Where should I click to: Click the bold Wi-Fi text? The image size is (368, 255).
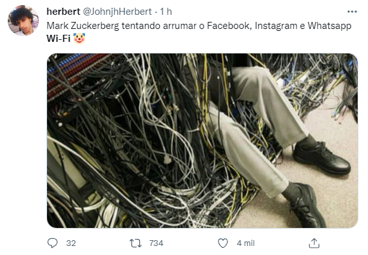click(x=59, y=39)
